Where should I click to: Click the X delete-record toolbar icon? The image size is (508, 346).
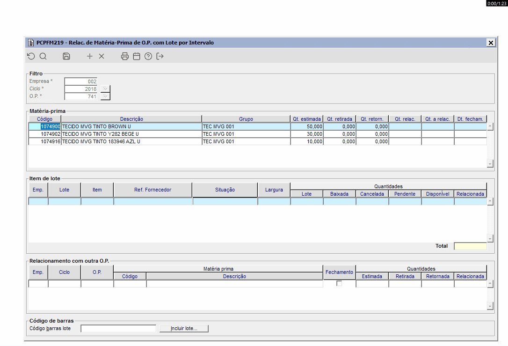[x=102, y=57]
